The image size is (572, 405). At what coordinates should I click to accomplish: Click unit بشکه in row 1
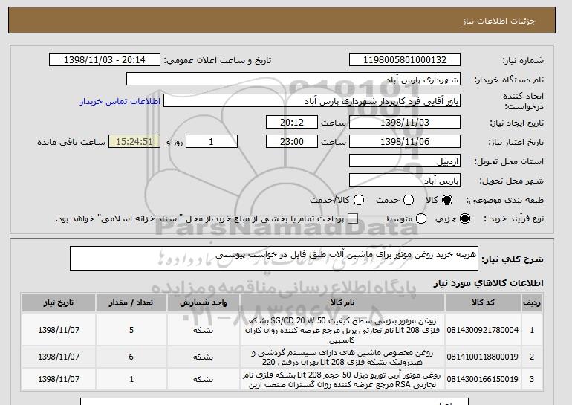pyautogui.click(x=204, y=330)
